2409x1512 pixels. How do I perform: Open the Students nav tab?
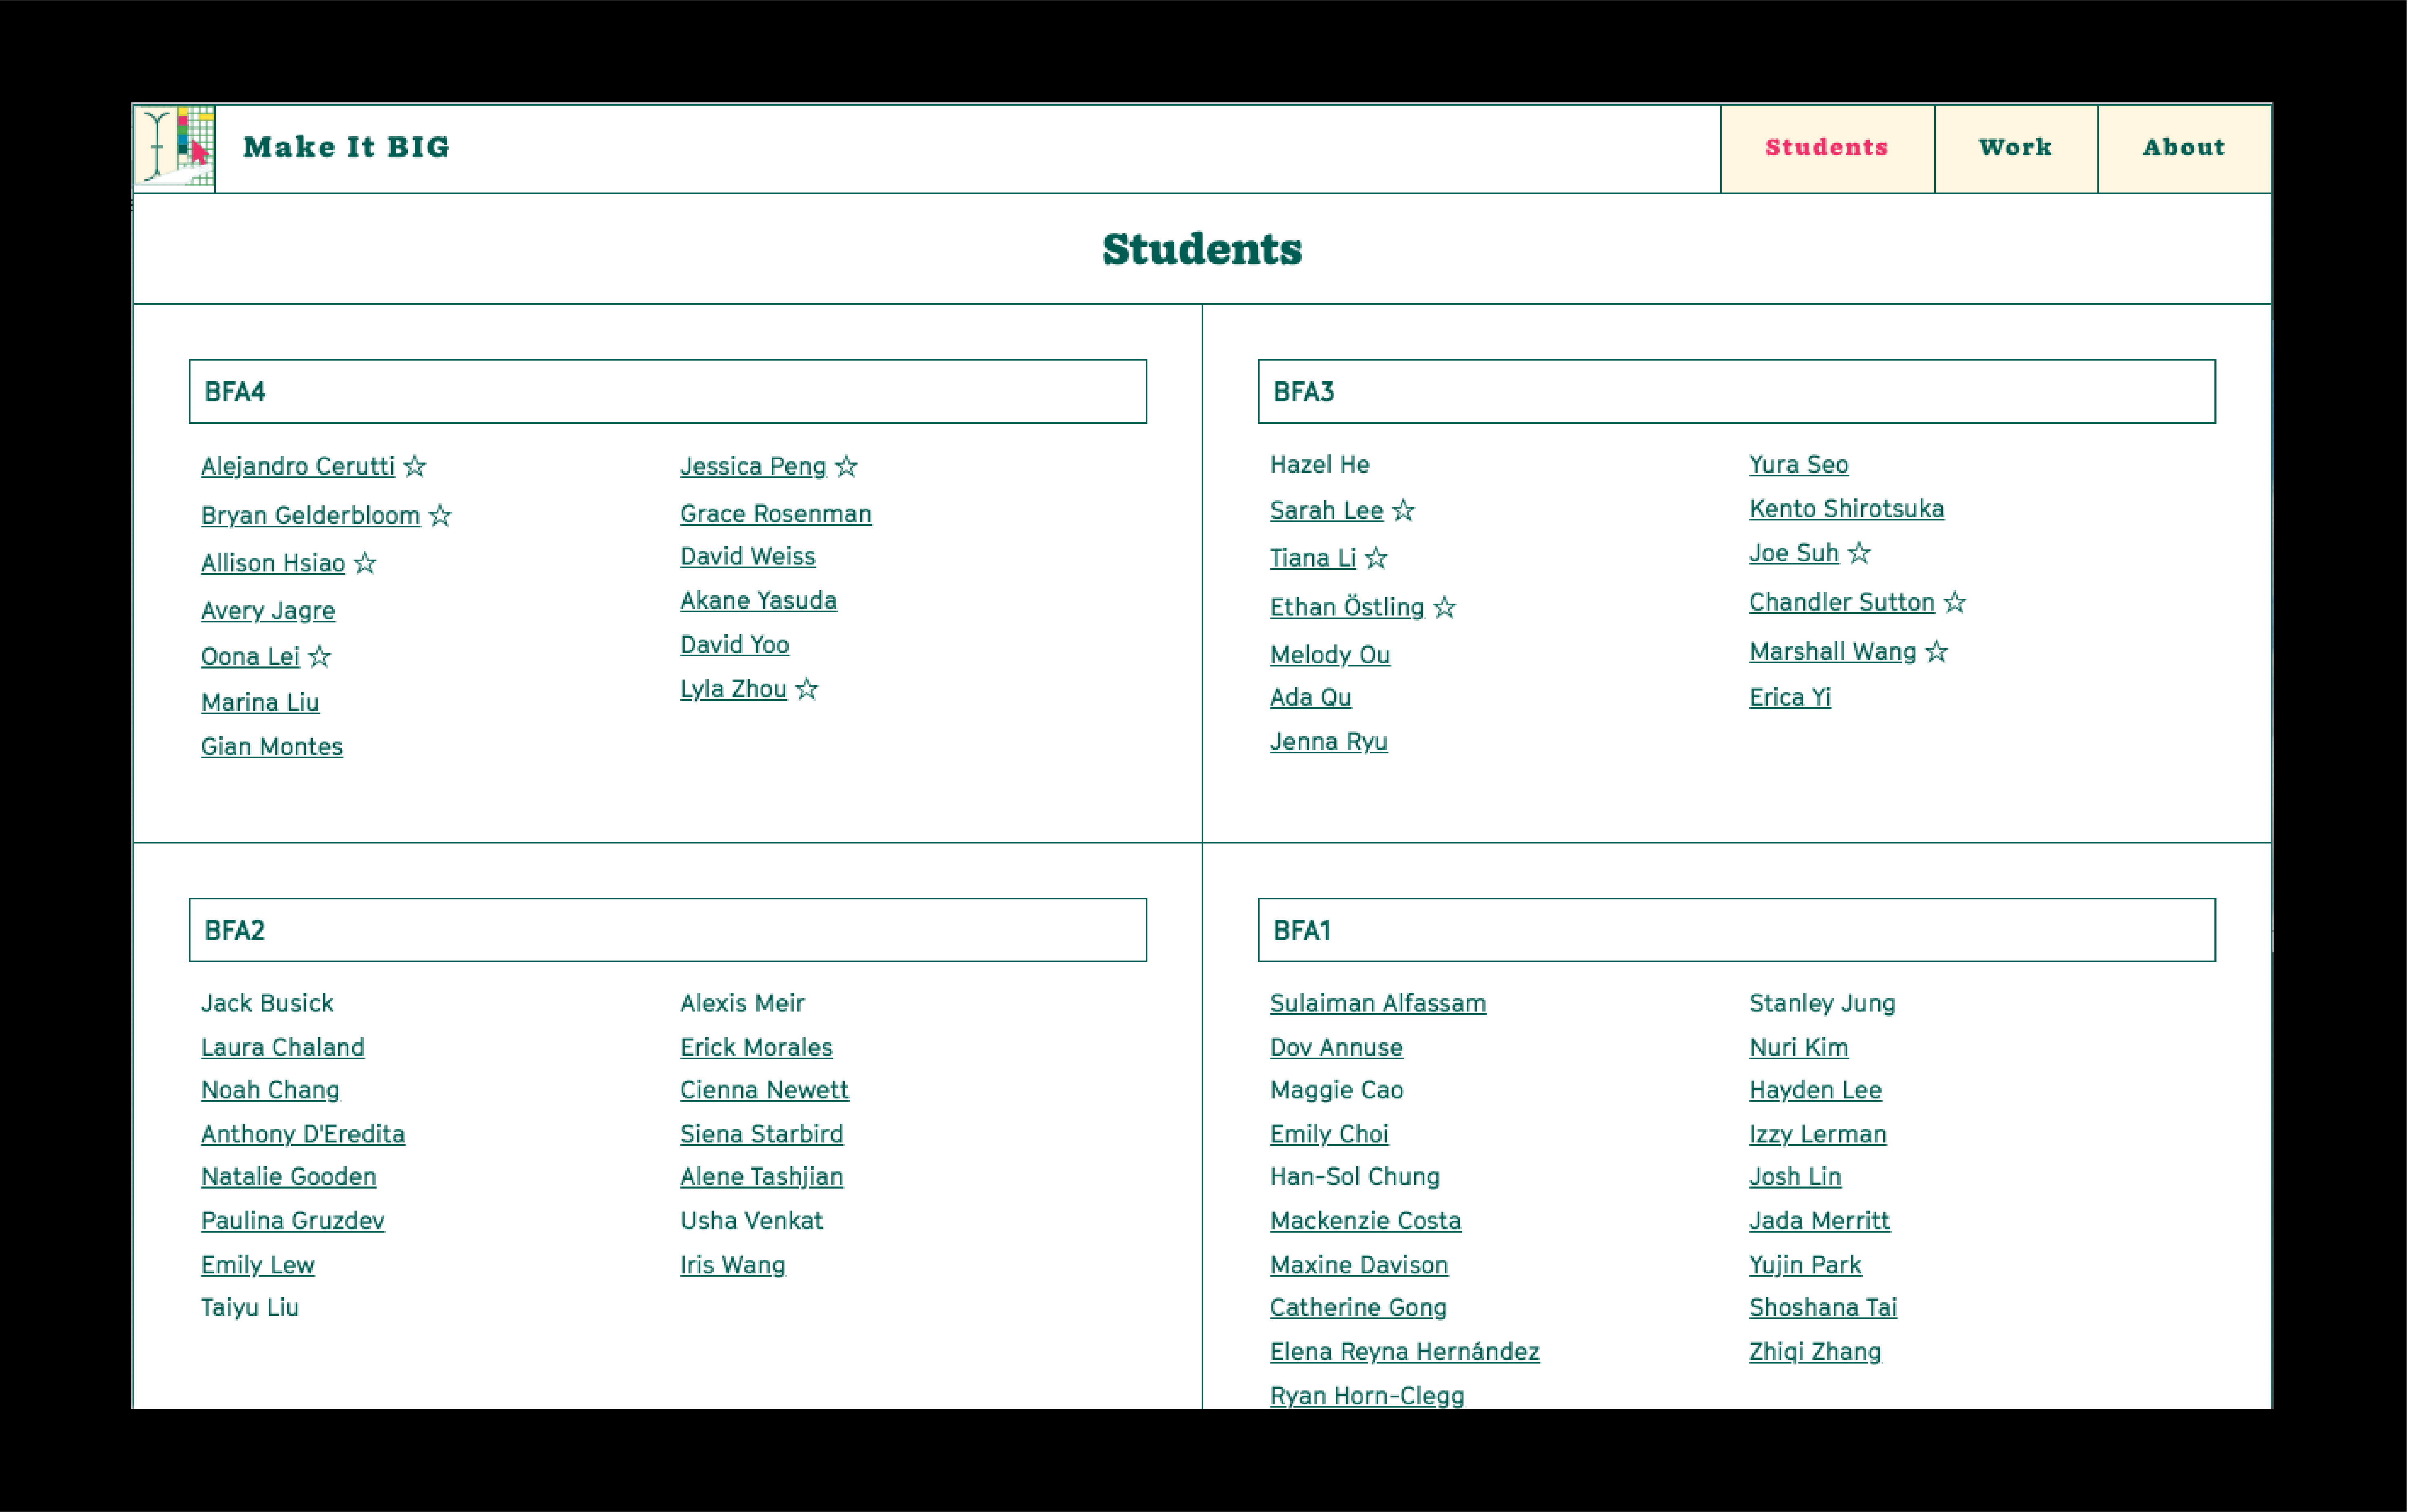click(1827, 148)
